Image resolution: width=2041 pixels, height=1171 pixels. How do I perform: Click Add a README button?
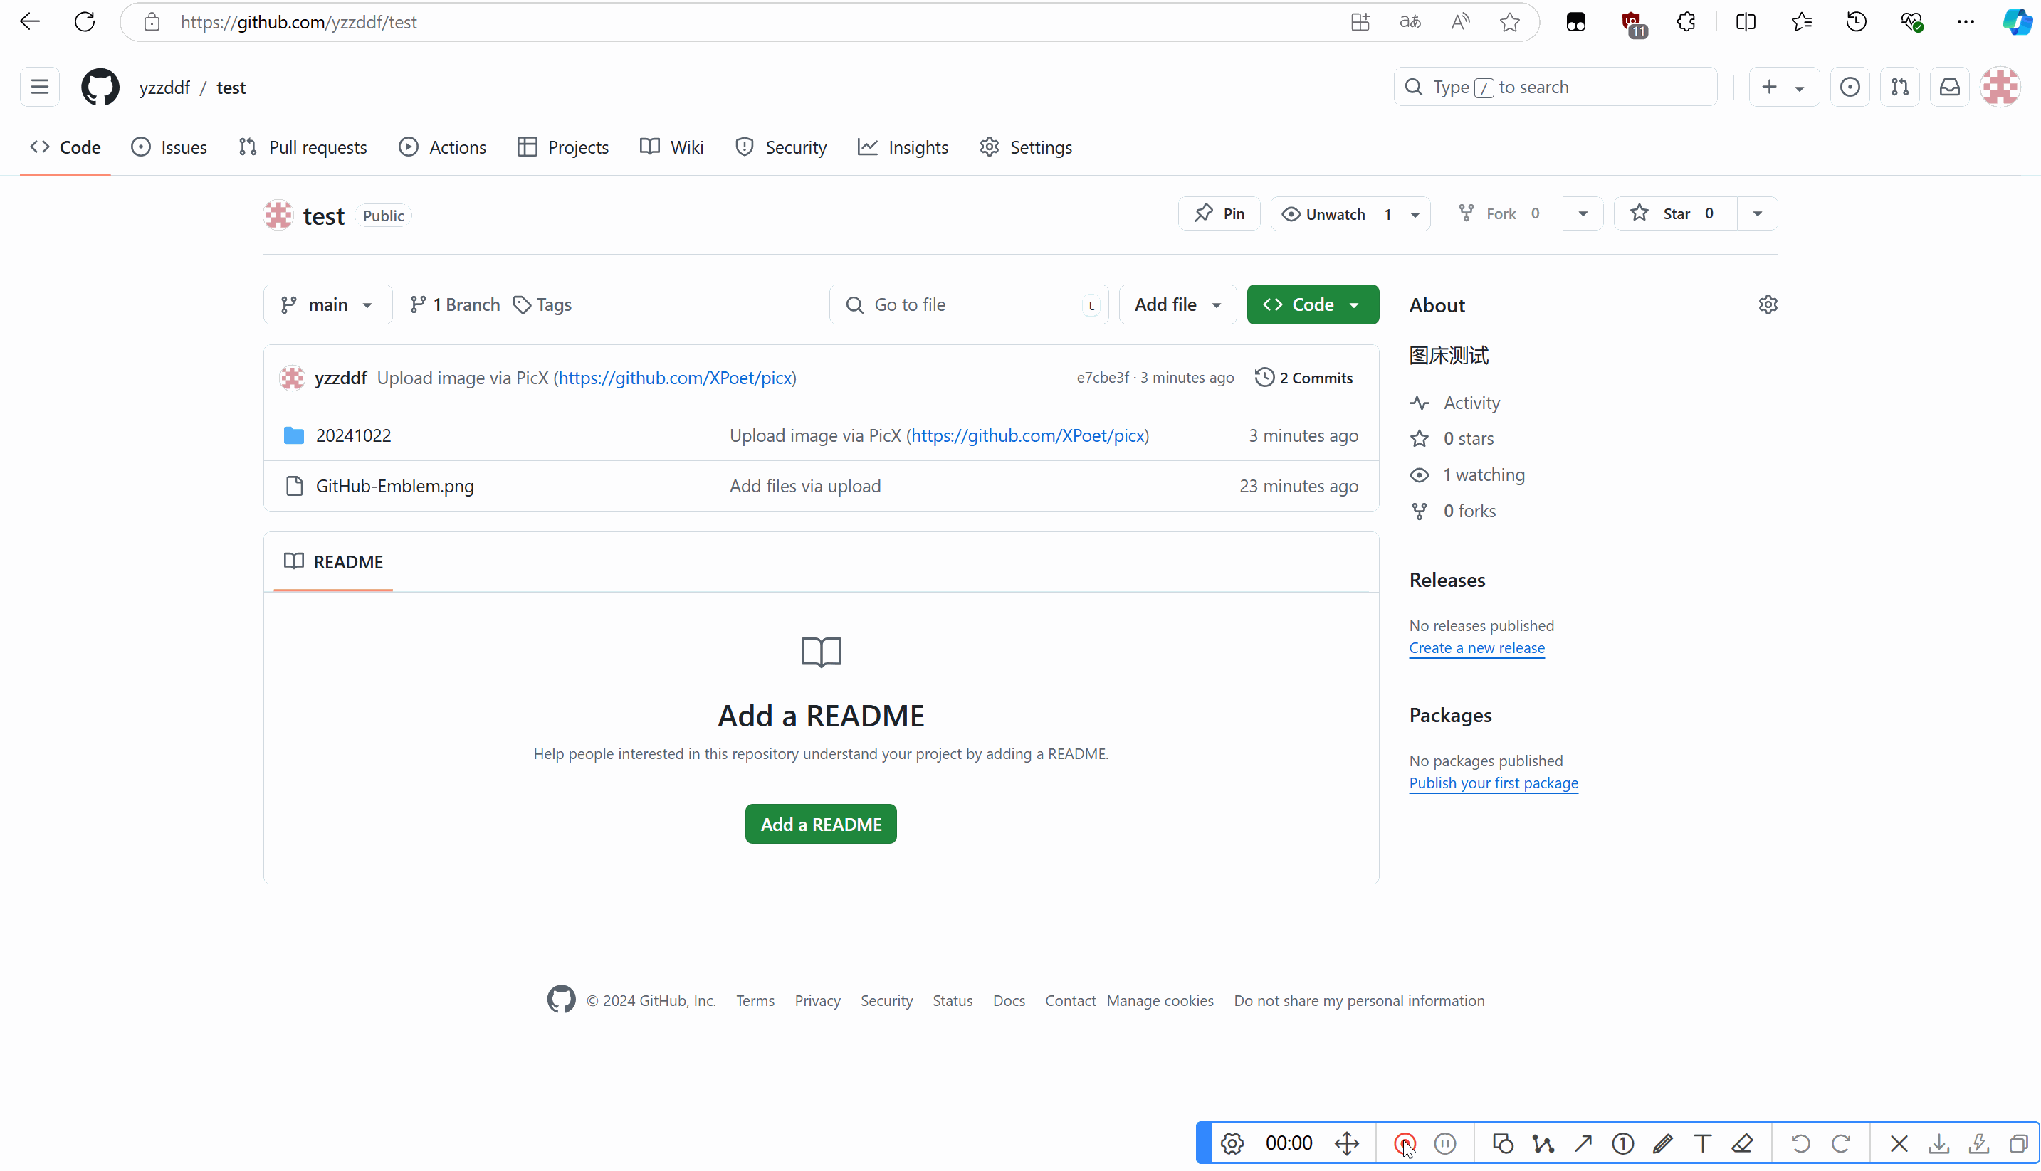click(x=820, y=825)
